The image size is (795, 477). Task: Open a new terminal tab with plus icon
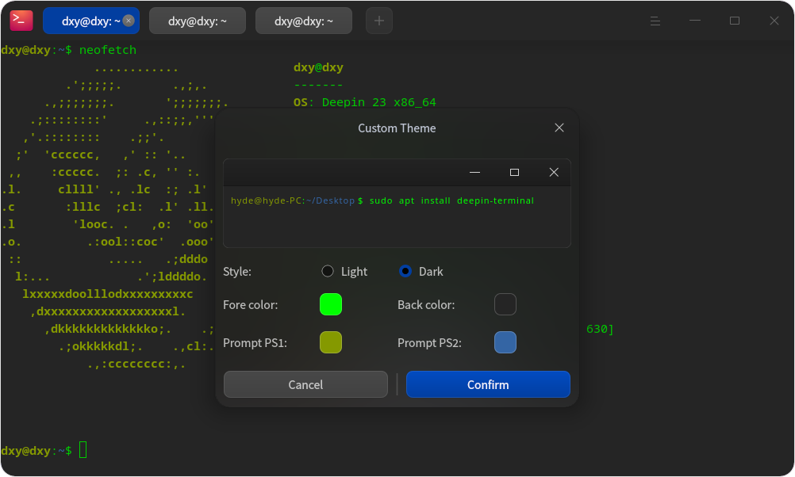pyautogui.click(x=378, y=20)
